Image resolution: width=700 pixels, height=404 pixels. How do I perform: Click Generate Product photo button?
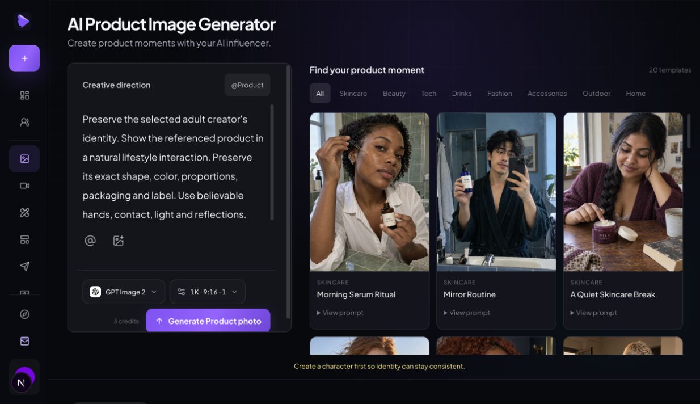pos(208,321)
